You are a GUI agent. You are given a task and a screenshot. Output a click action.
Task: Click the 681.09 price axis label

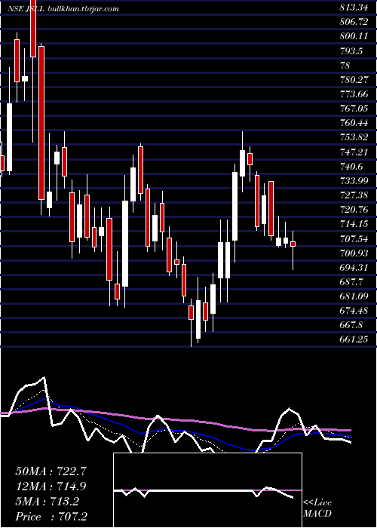(354, 296)
